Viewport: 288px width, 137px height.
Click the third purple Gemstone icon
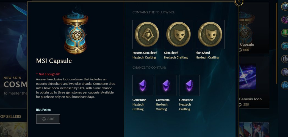pyautogui.click(x=189, y=85)
